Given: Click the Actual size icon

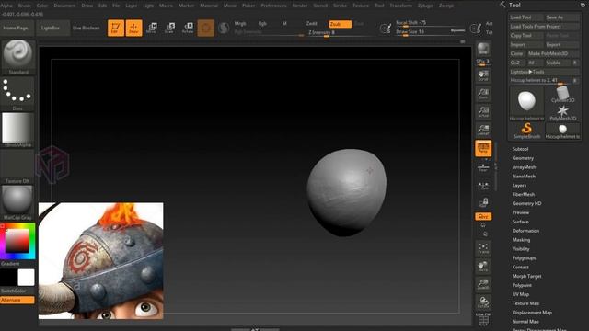Looking at the screenshot, I should point(483,111).
